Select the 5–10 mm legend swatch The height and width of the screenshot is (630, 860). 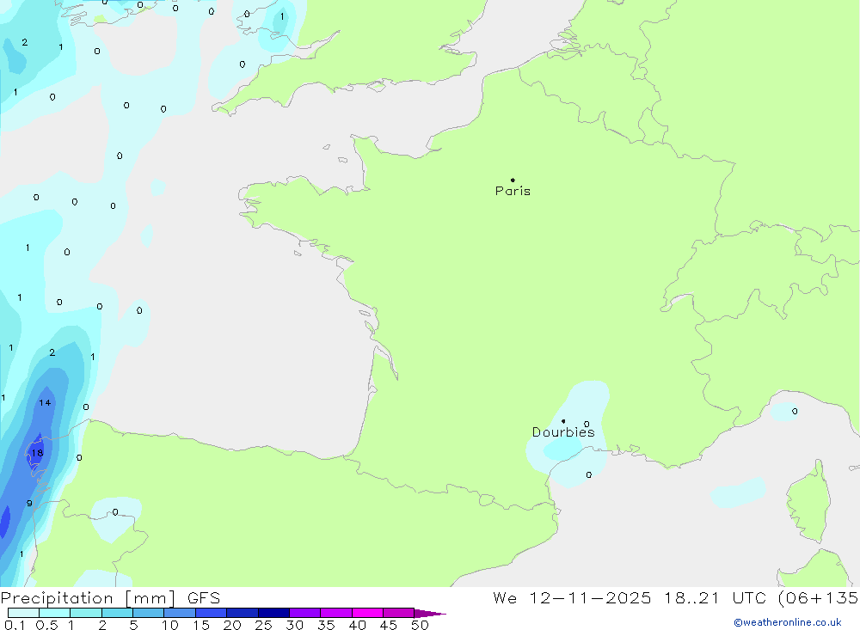[x=148, y=613]
